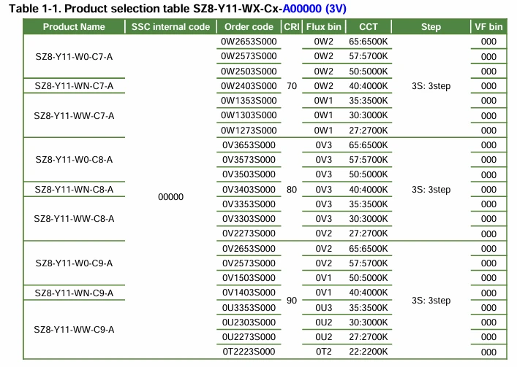The image size is (517, 367).
Task: Click the CCT column header
Action: coord(369,27)
